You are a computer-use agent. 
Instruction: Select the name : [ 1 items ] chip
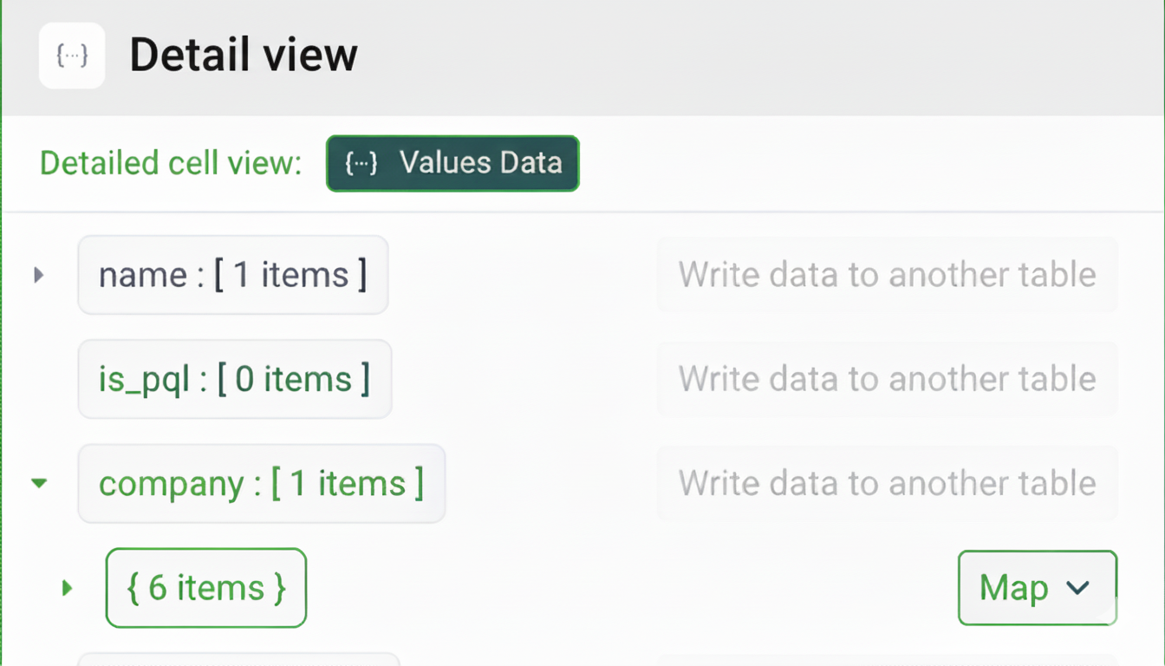tap(232, 275)
